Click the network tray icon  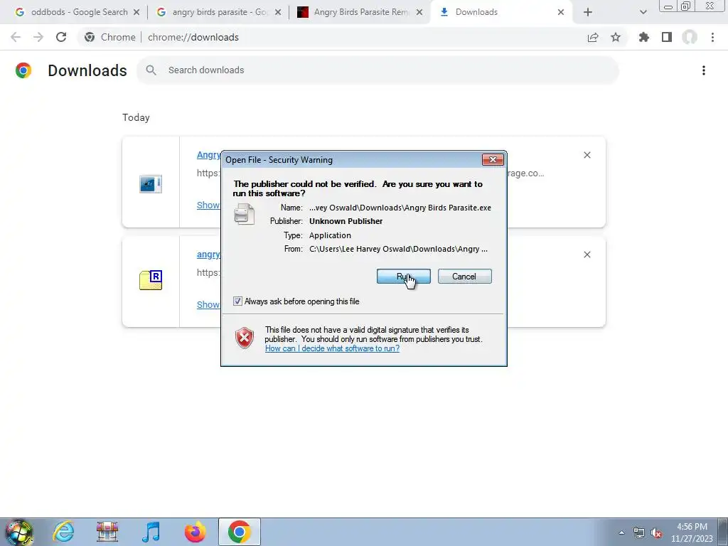(639, 533)
